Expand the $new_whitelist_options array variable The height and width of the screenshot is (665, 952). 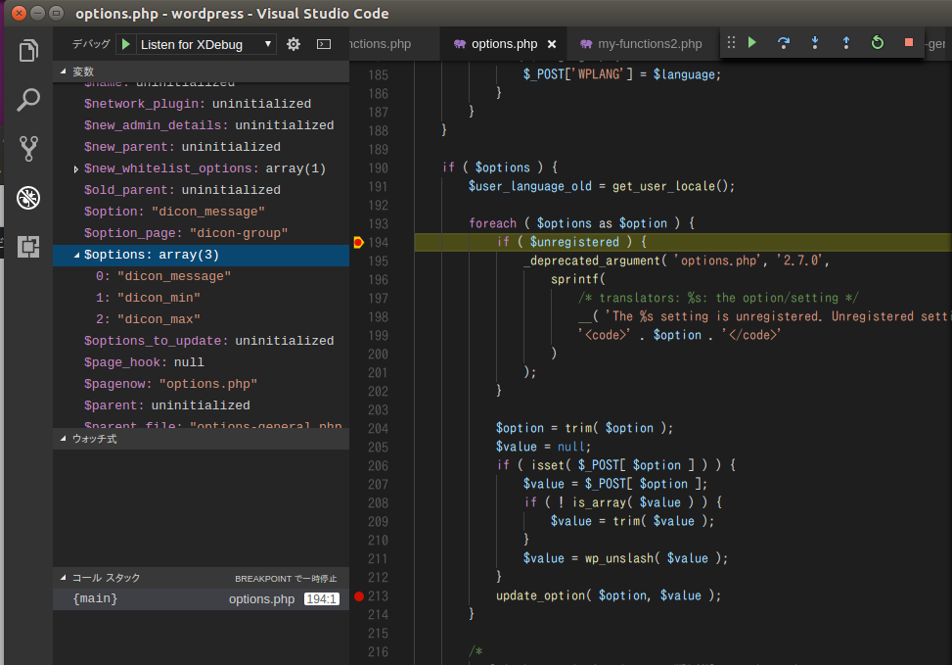coord(76,169)
